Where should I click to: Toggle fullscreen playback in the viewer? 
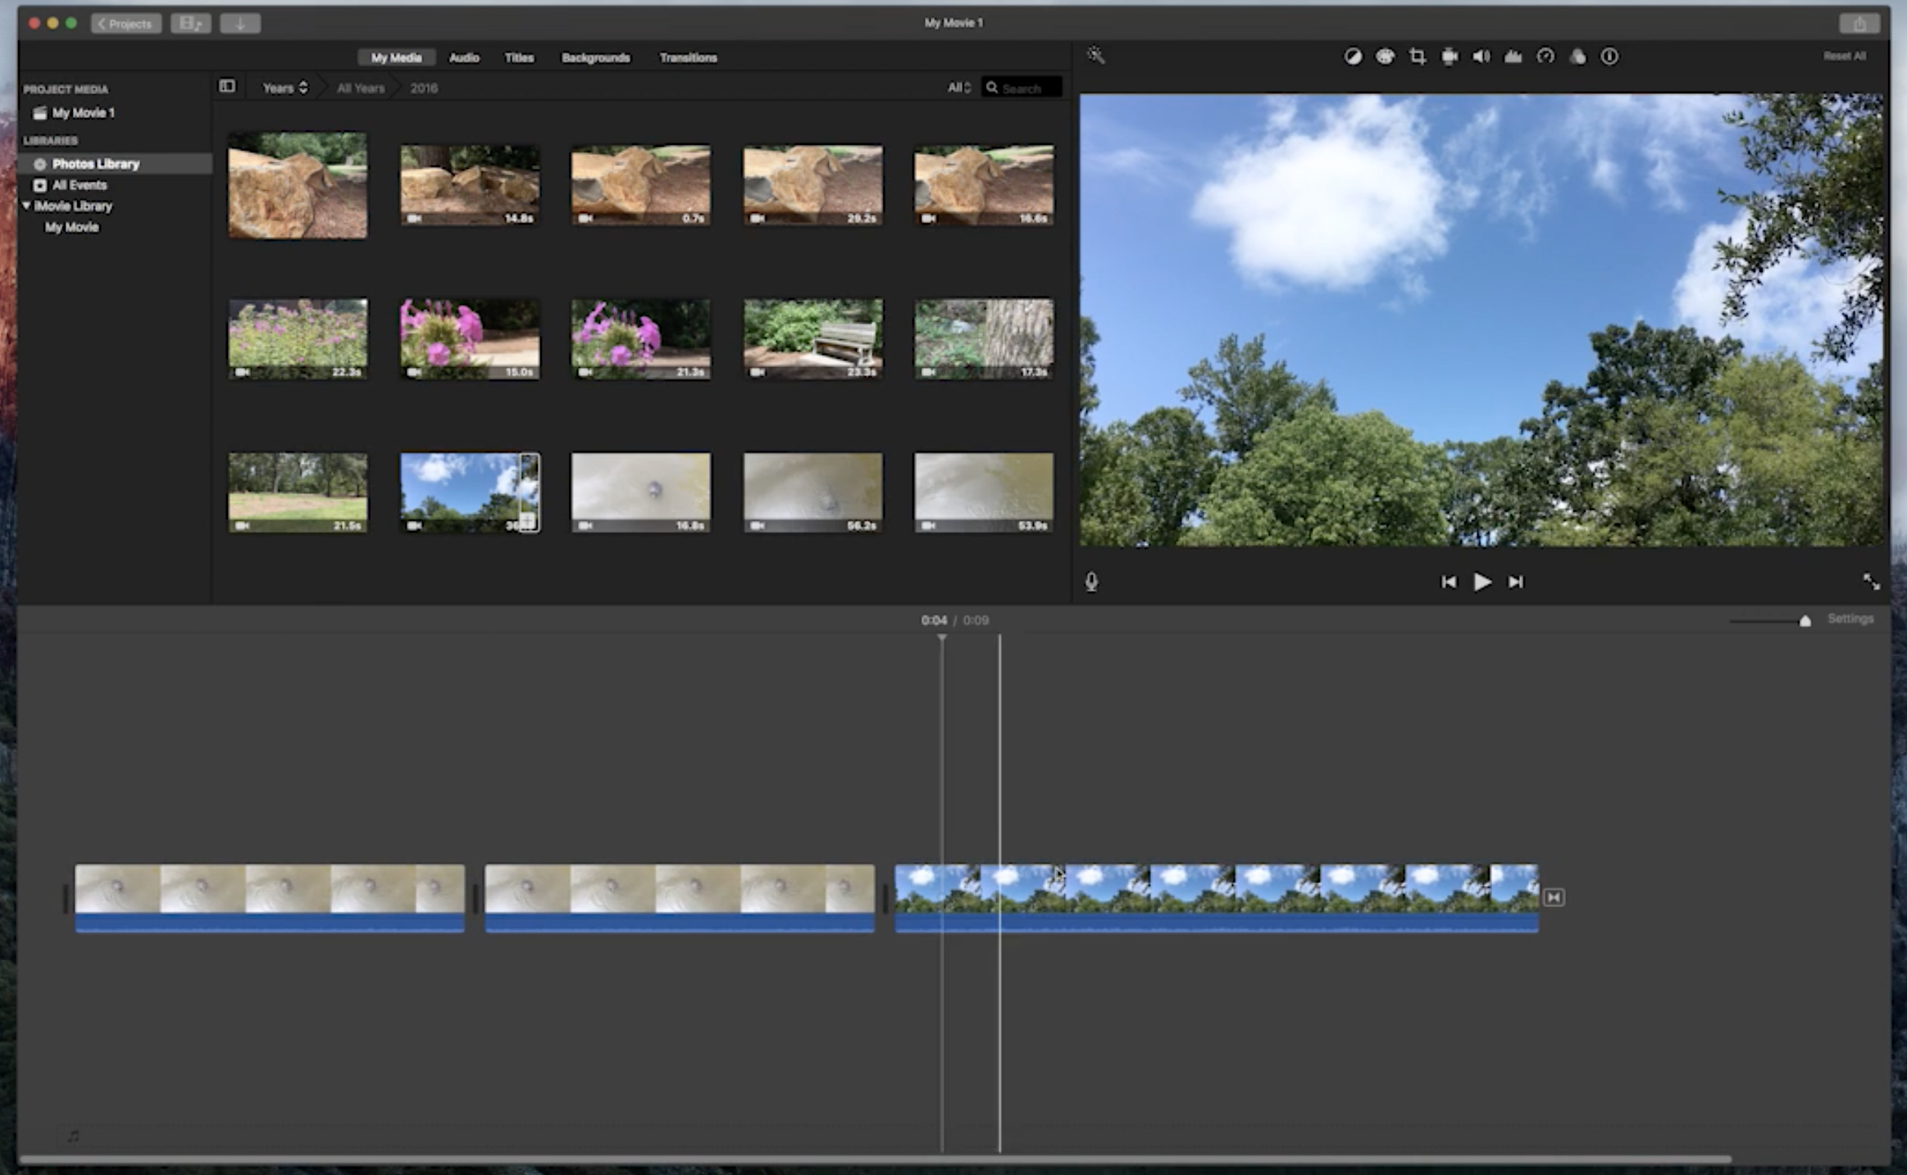point(1871,582)
